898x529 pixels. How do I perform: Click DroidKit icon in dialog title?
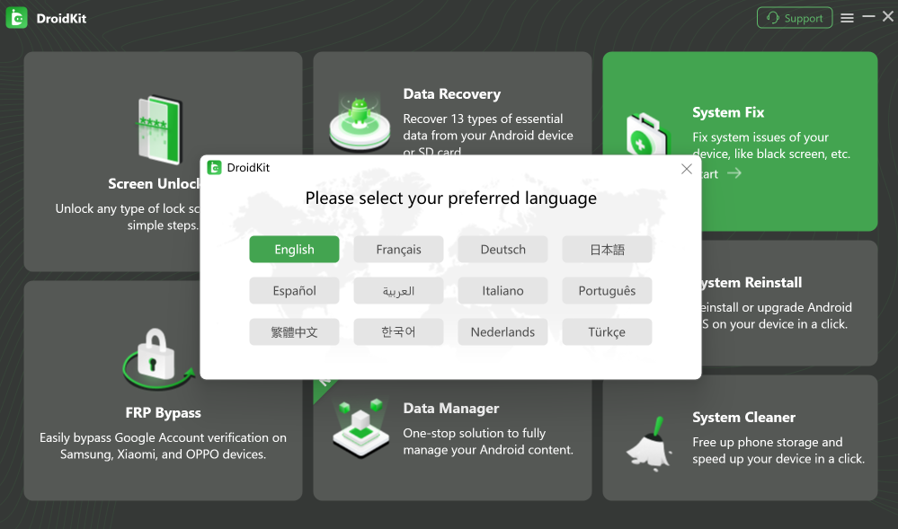[x=214, y=167]
